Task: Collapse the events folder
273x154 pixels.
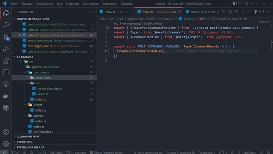Action: 26,105
